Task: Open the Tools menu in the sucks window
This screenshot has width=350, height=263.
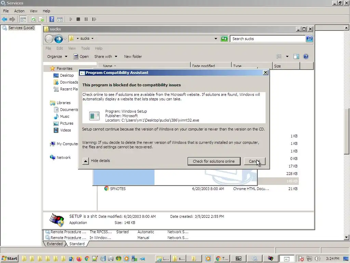Action: point(85,48)
